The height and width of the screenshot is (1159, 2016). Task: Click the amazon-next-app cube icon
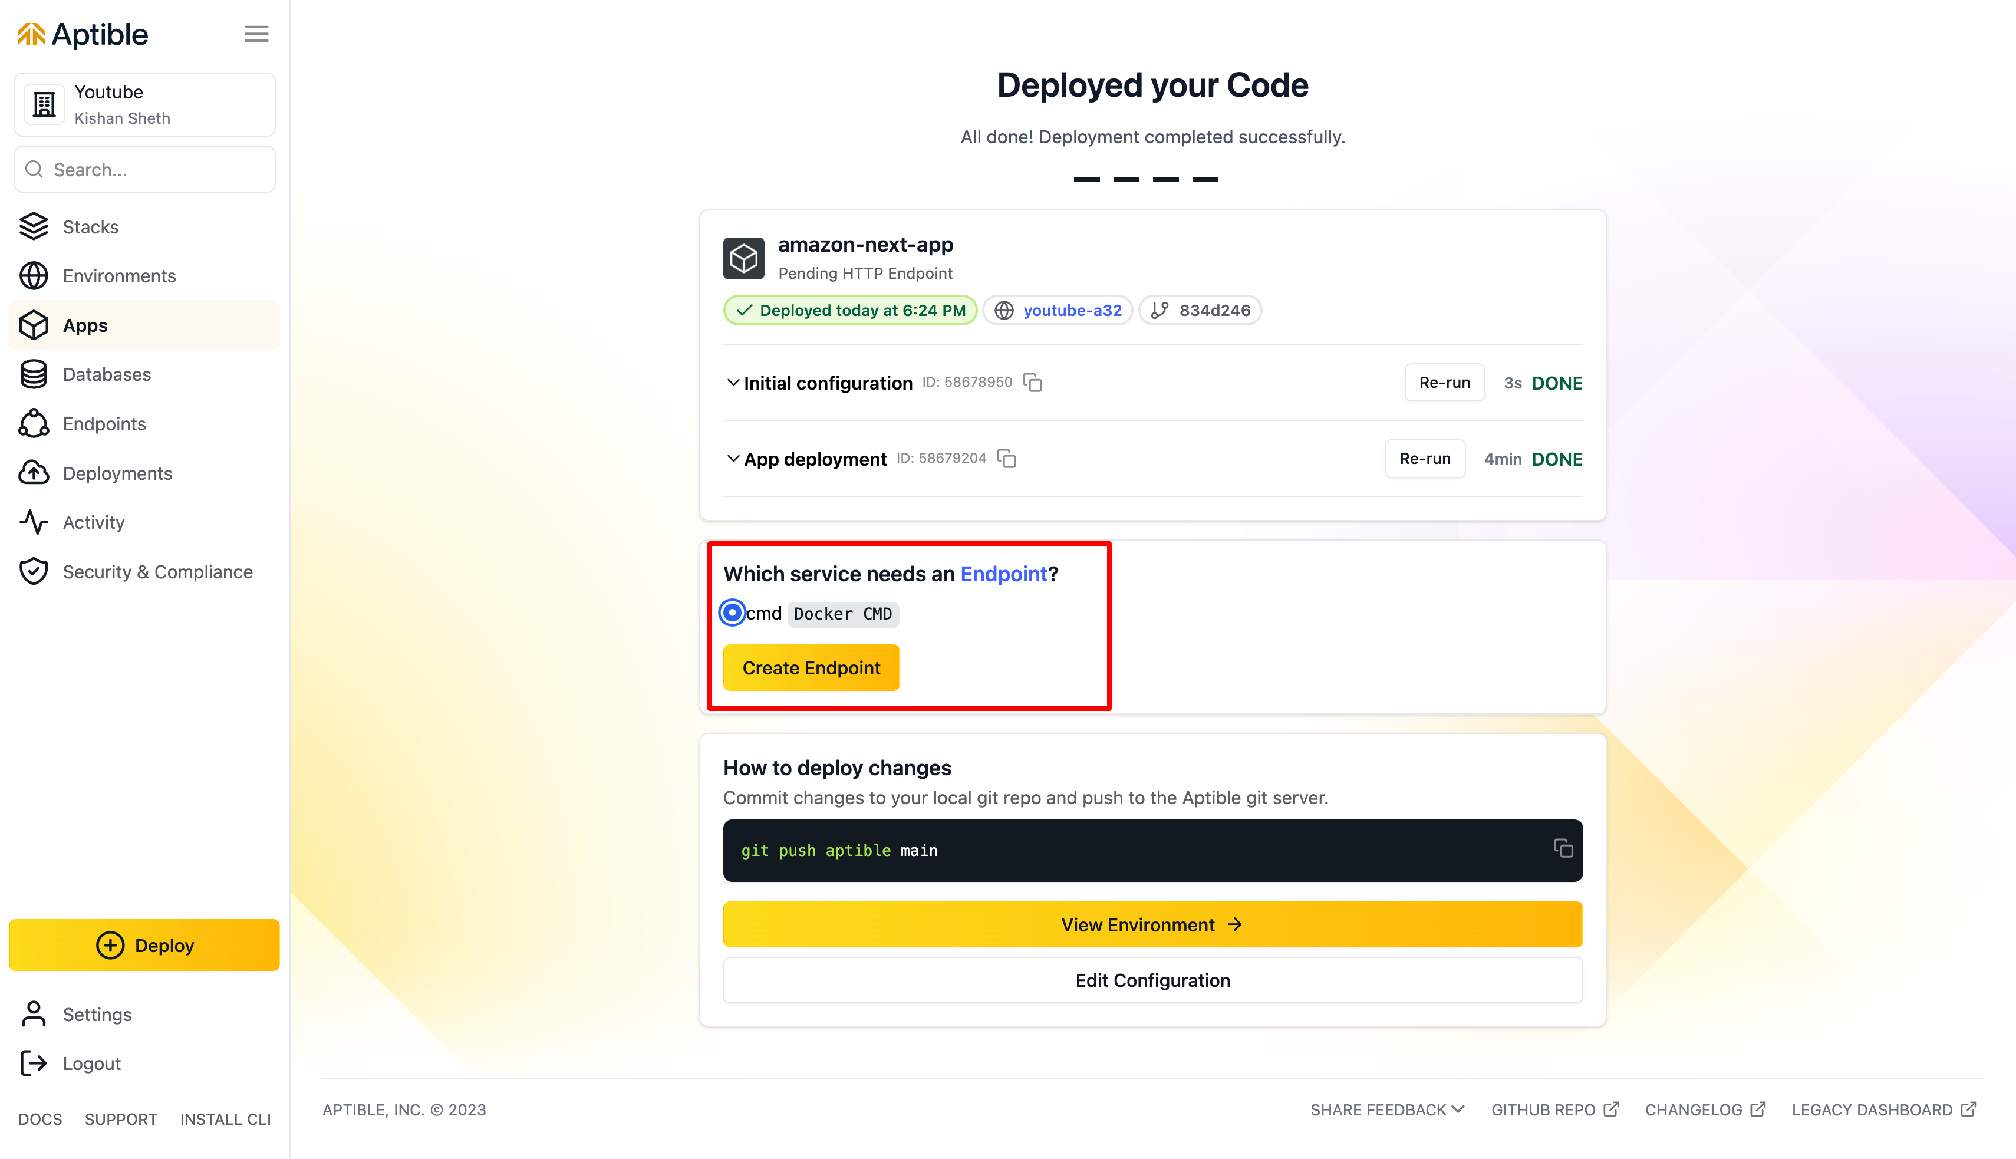pyautogui.click(x=743, y=258)
